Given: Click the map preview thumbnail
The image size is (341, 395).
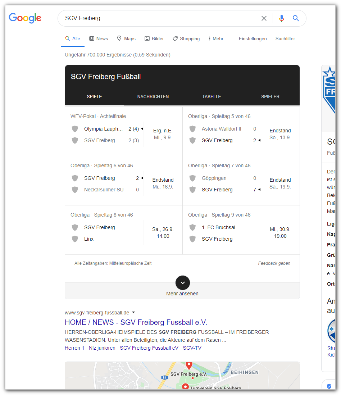Looking at the screenshot, I should pyautogui.click(x=182, y=376).
